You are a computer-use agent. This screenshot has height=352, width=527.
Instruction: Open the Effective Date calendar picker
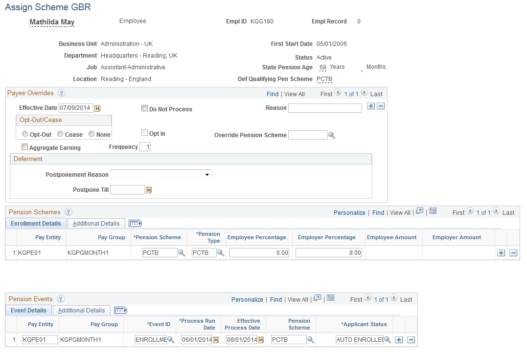98,108
